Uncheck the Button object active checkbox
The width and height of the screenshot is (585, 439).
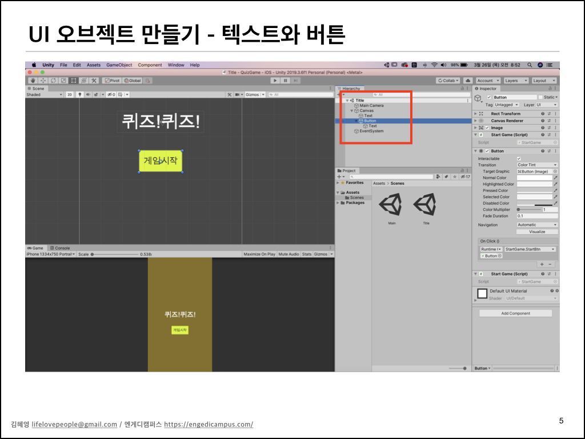489,97
